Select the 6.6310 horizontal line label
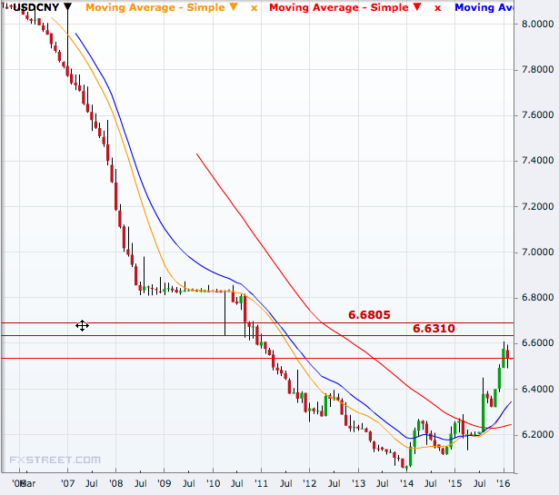The image size is (559, 495). (x=434, y=329)
